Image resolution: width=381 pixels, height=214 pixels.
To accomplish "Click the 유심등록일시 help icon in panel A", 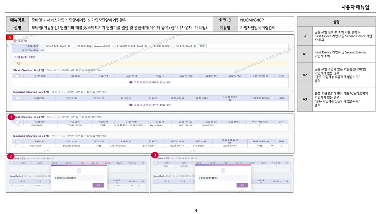I will click(x=230, y=100).
